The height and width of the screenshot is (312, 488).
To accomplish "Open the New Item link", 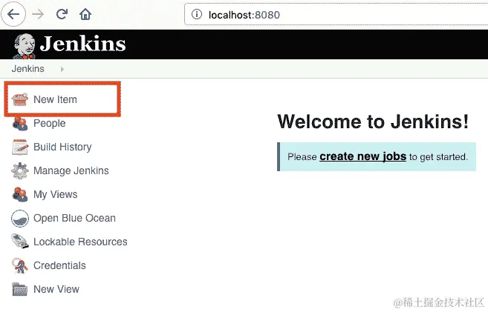I will pyautogui.click(x=55, y=99).
